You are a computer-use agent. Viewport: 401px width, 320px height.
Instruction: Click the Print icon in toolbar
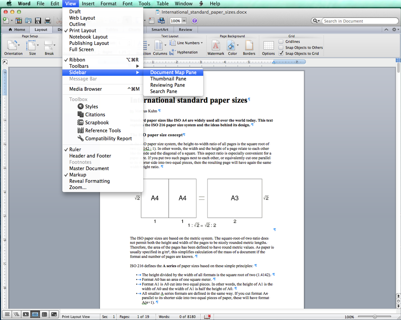47,21
